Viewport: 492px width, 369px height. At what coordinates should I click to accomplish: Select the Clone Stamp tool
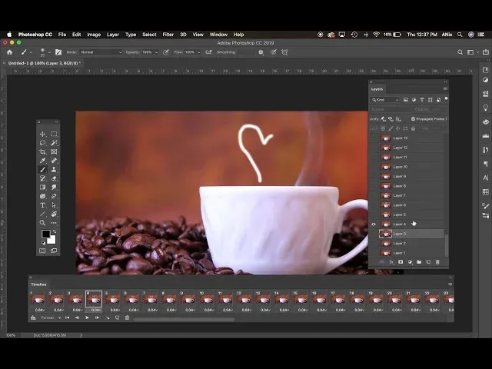point(54,169)
